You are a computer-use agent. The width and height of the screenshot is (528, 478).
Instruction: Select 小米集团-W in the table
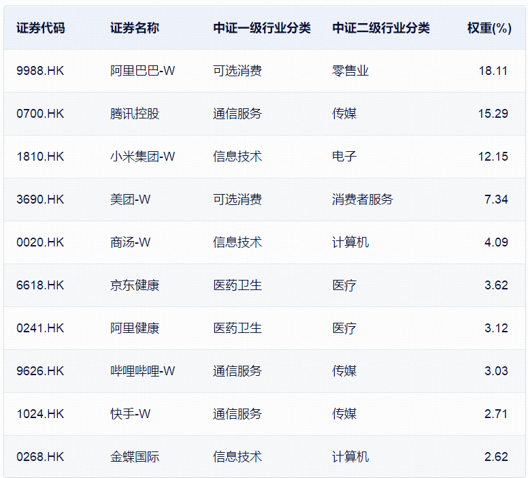(x=142, y=157)
